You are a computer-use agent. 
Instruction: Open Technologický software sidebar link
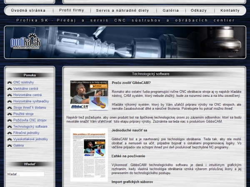click(x=30, y=126)
